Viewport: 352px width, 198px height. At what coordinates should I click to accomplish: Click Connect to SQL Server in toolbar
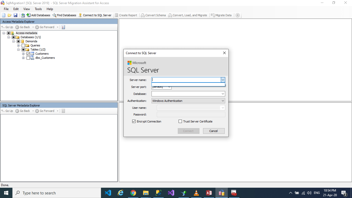point(95,15)
